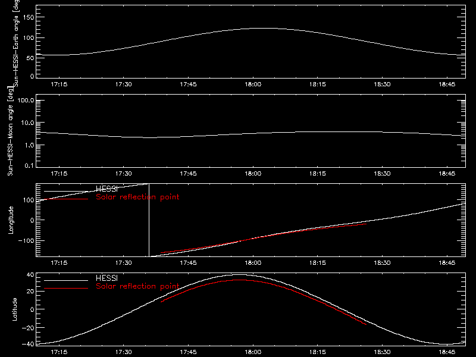Click the 17:15 tick label under the top plot
Viewport: 476px width, 357px height.
coord(59,84)
